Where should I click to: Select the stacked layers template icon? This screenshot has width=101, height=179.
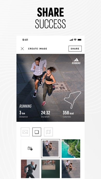tap(37, 132)
